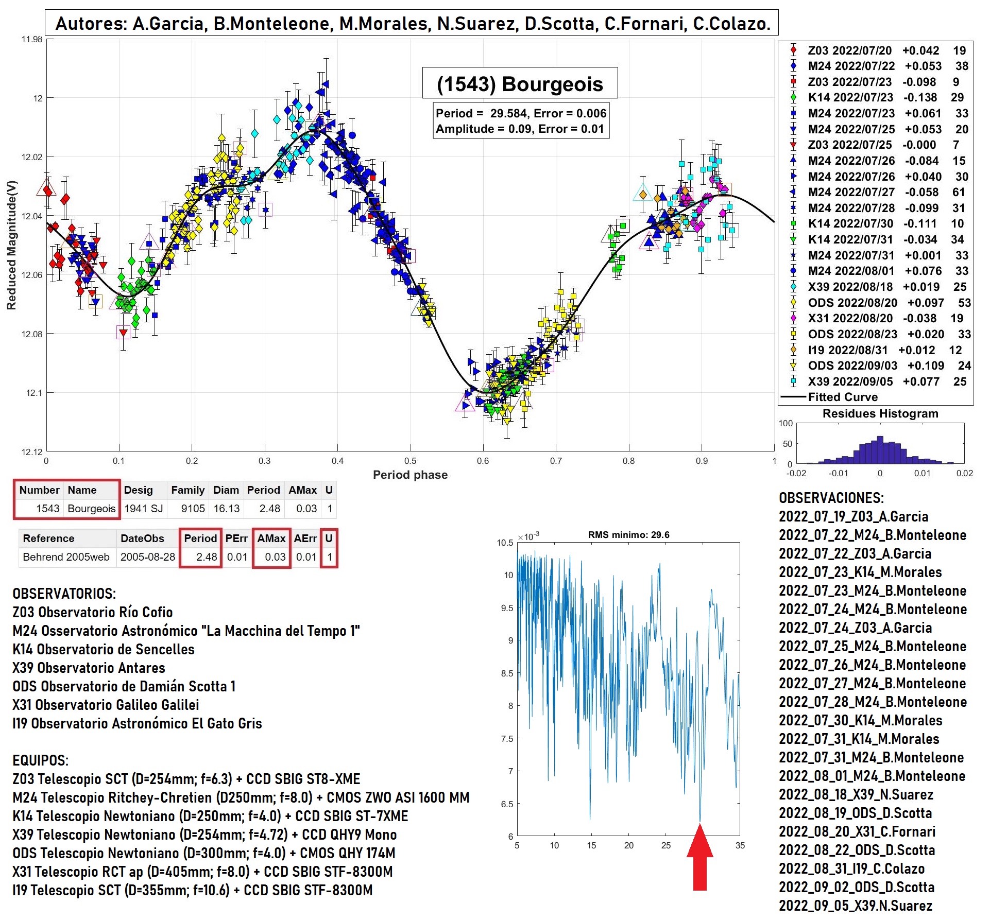The height and width of the screenshot is (921, 990).
Task: Click the 'OBSERVACIONES:' heading
Action: click(831, 498)
